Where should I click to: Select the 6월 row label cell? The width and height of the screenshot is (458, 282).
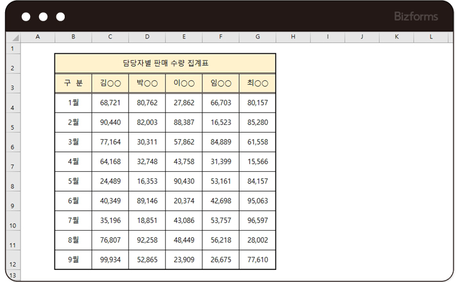(x=73, y=201)
